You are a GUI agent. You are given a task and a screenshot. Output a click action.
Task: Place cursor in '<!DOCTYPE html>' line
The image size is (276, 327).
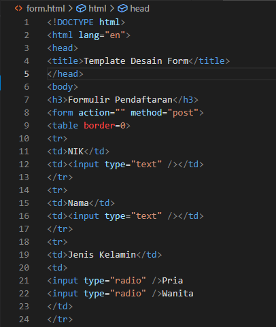point(86,22)
